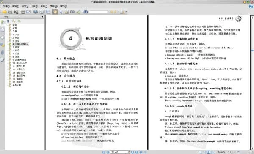Screen dimensions: 254x154
Task: Select the bookmark numbered 8
Action: [x=16, y=57]
